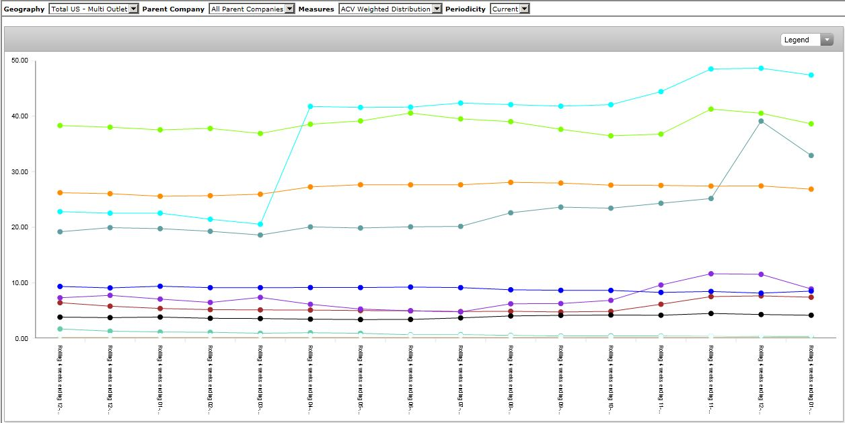Click x-axis label Rolling 4 weeks ending 04
The image size is (845, 423).
(310, 378)
